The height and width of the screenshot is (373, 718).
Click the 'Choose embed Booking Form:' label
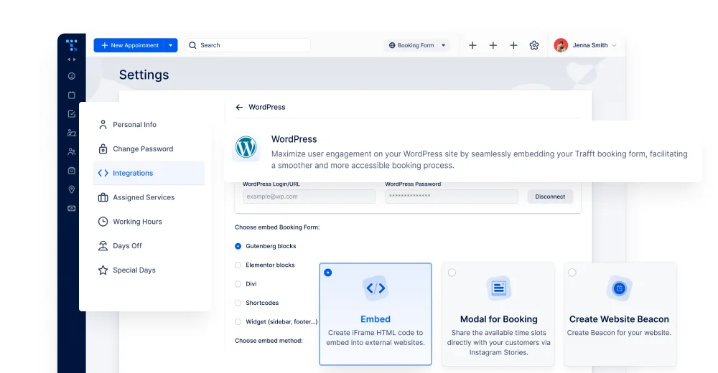277,227
